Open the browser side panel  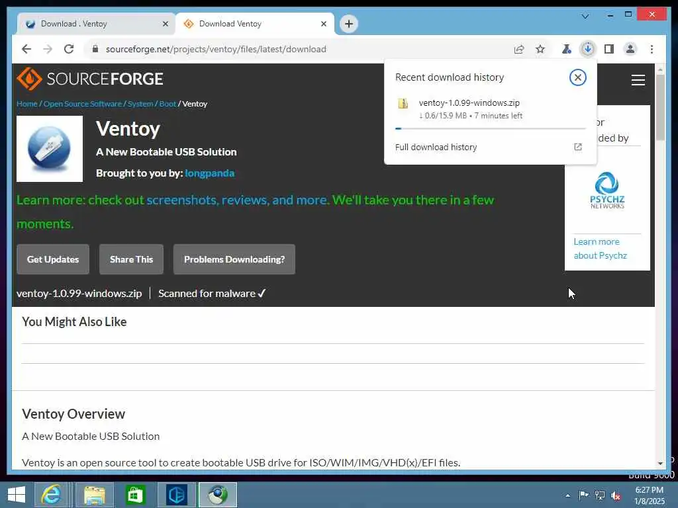(x=609, y=49)
